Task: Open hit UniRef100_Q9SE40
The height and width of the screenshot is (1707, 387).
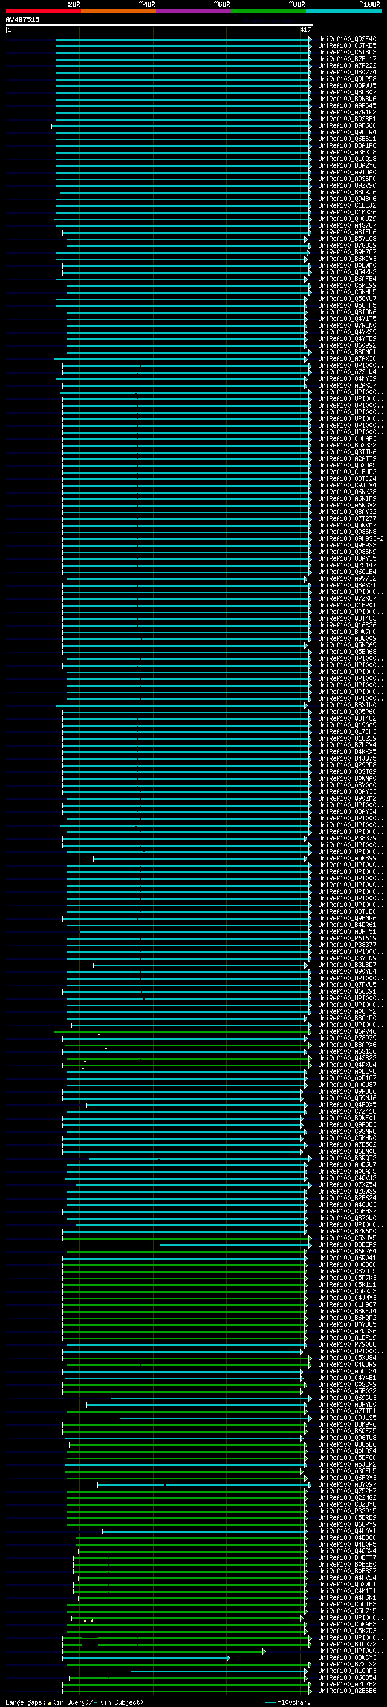Action: pyautogui.click(x=346, y=39)
